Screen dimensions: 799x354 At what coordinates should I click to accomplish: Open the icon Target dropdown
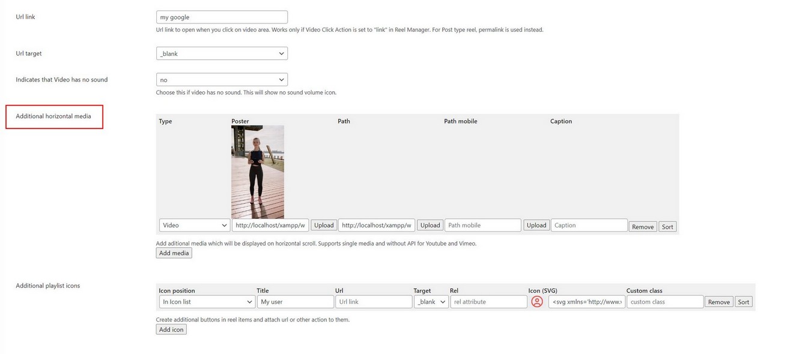click(x=431, y=302)
